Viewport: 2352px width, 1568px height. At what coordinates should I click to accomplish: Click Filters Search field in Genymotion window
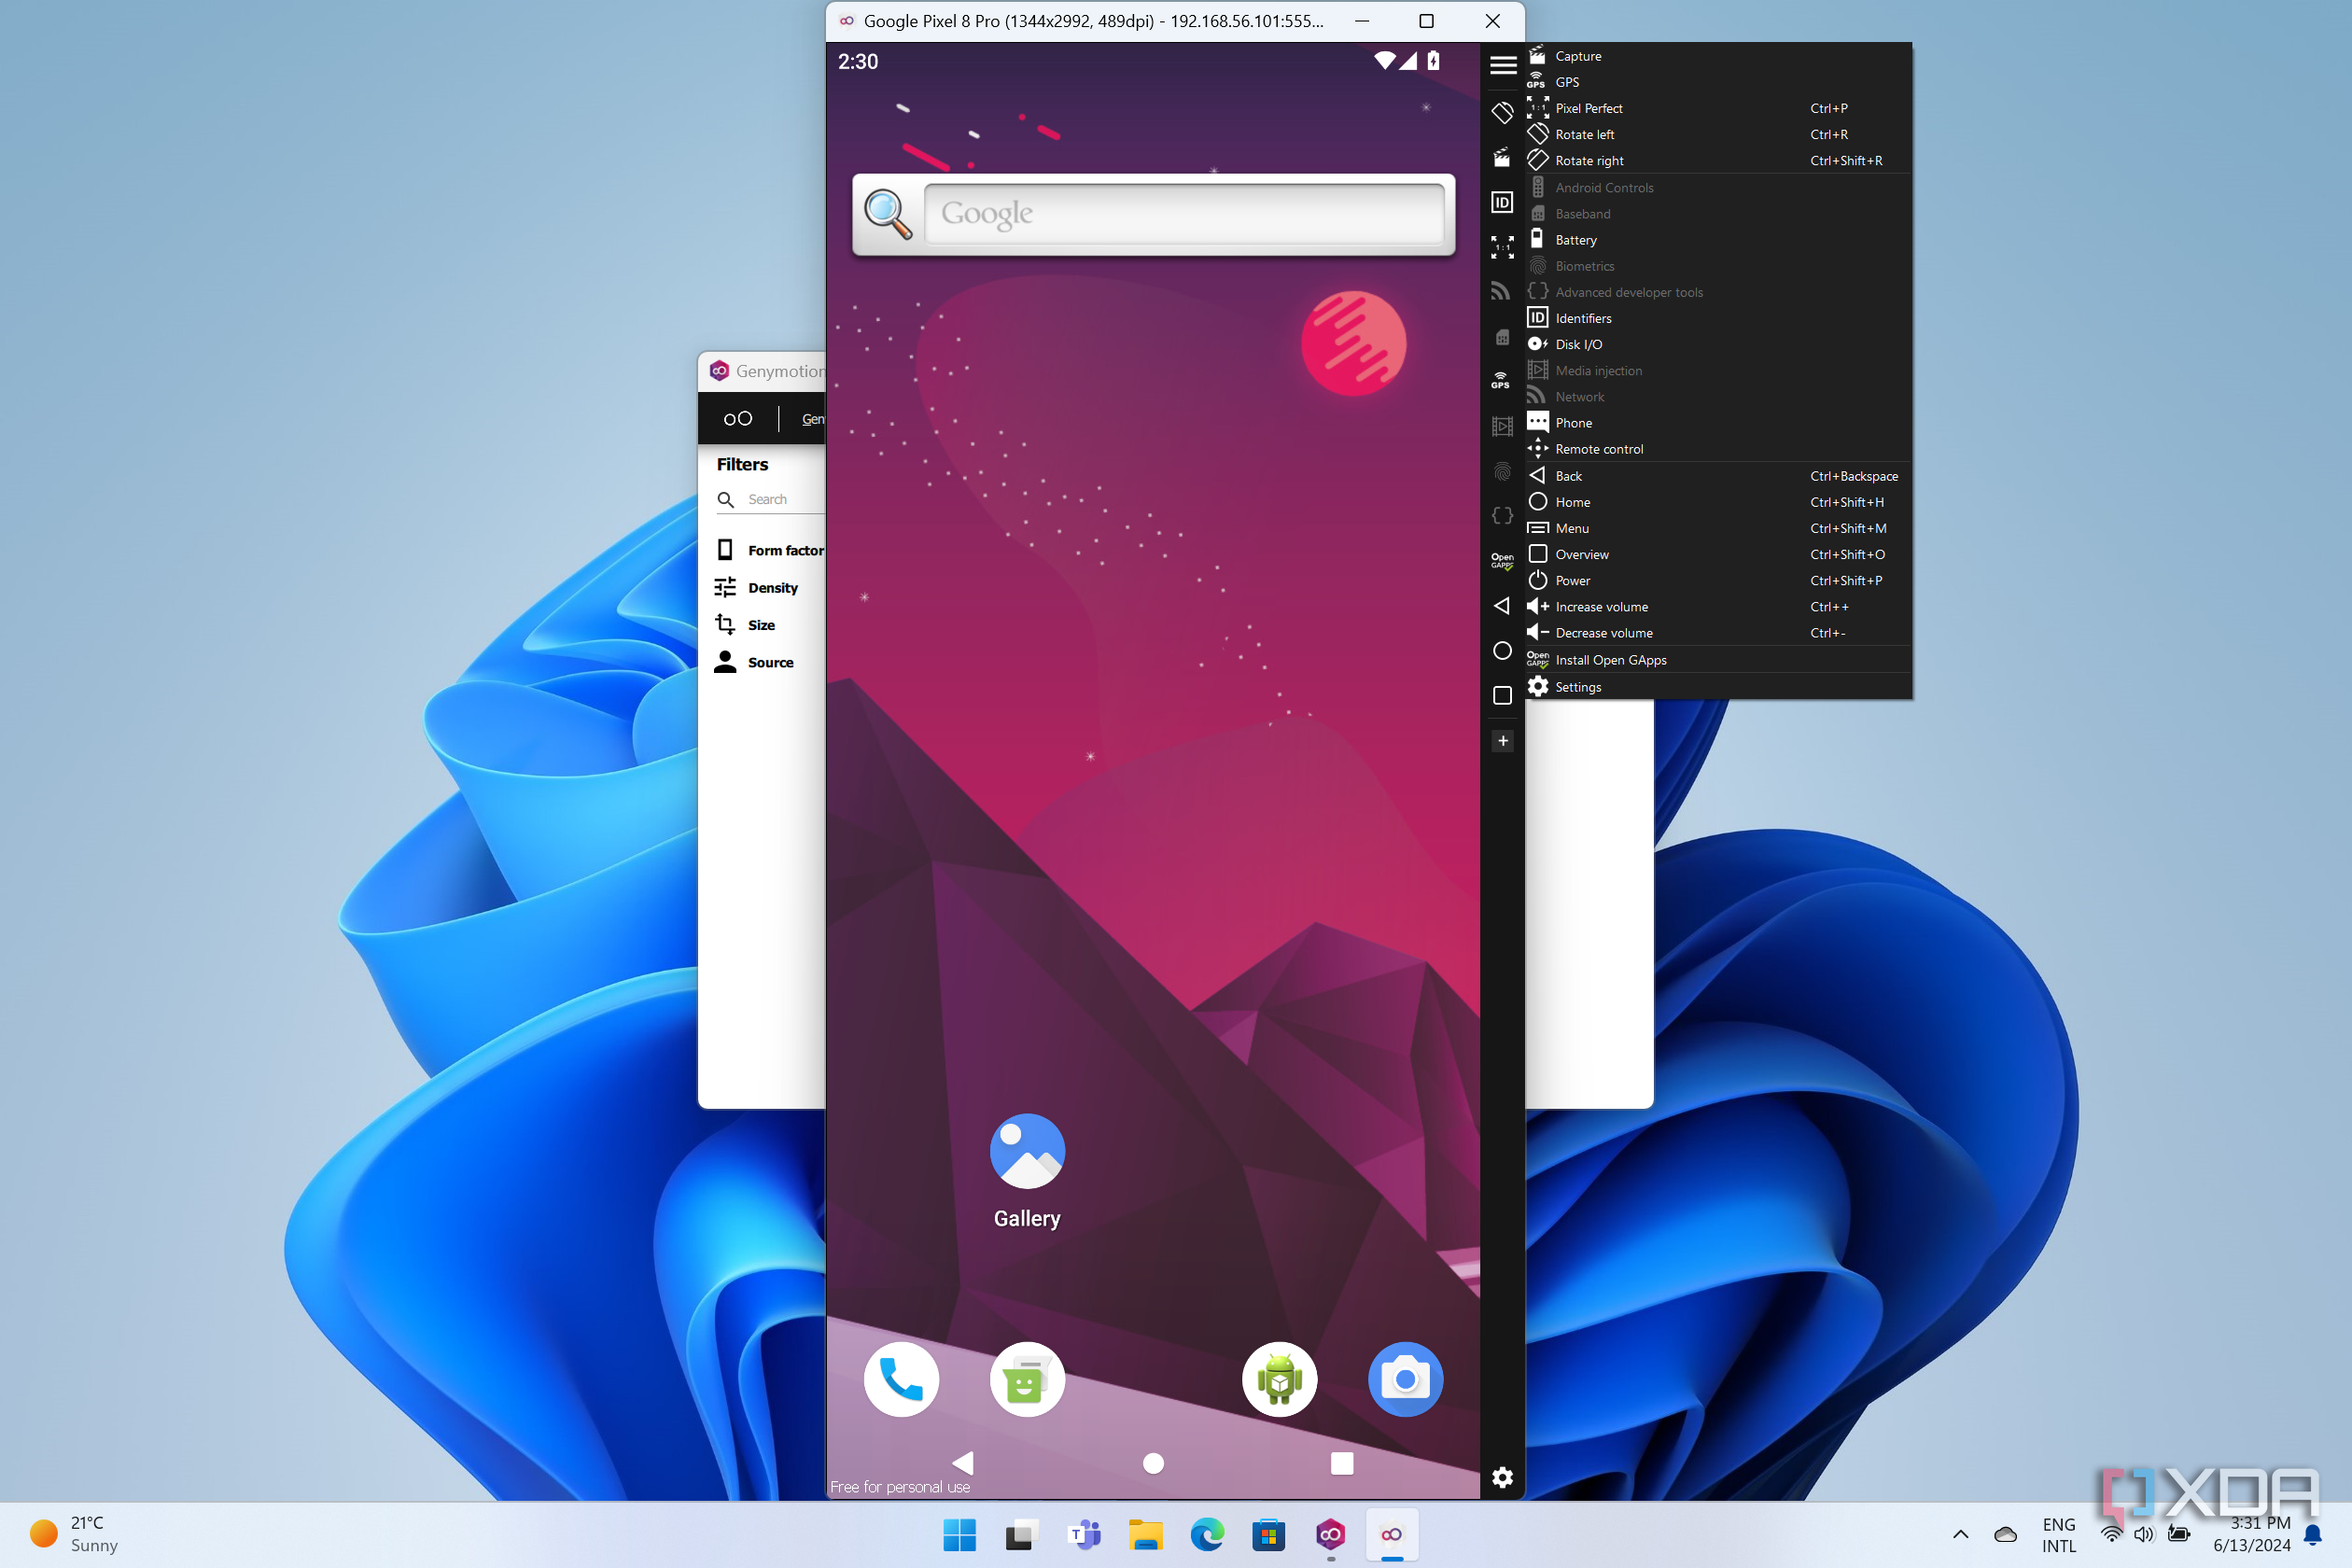click(770, 499)
